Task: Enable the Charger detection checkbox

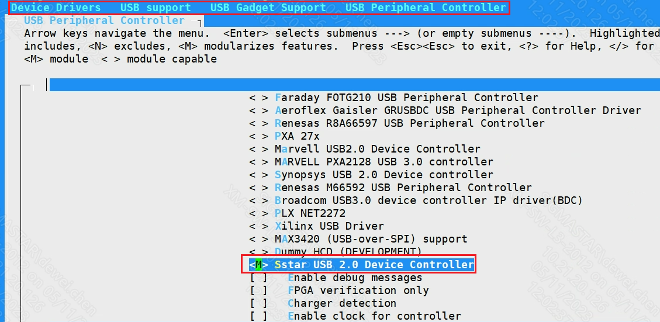Action: point(258,303)
